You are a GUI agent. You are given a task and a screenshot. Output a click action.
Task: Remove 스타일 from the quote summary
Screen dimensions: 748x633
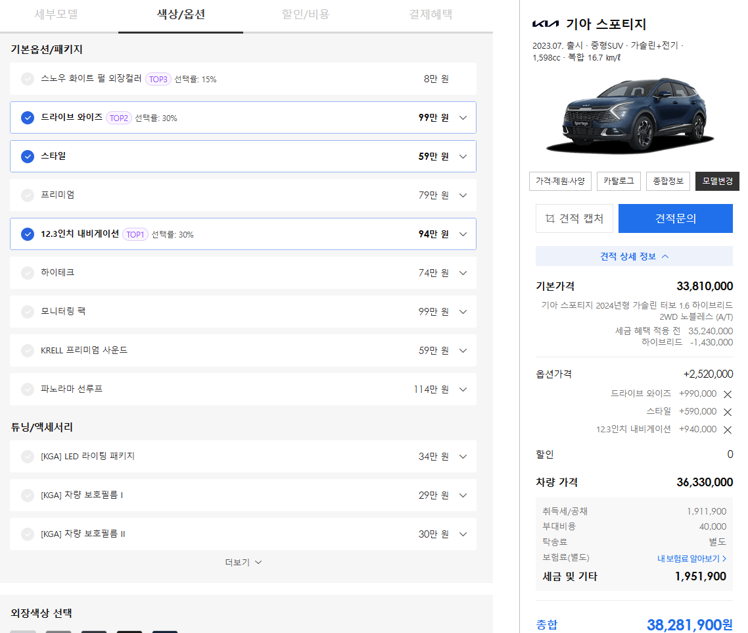click(x=728, y=412)
